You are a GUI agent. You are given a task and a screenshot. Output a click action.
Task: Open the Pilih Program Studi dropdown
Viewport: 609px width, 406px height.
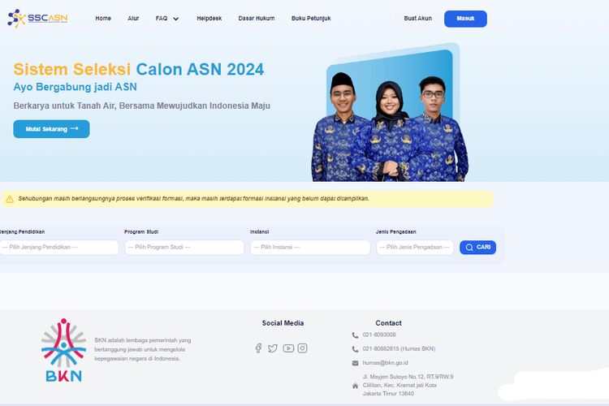pos(184,247)
